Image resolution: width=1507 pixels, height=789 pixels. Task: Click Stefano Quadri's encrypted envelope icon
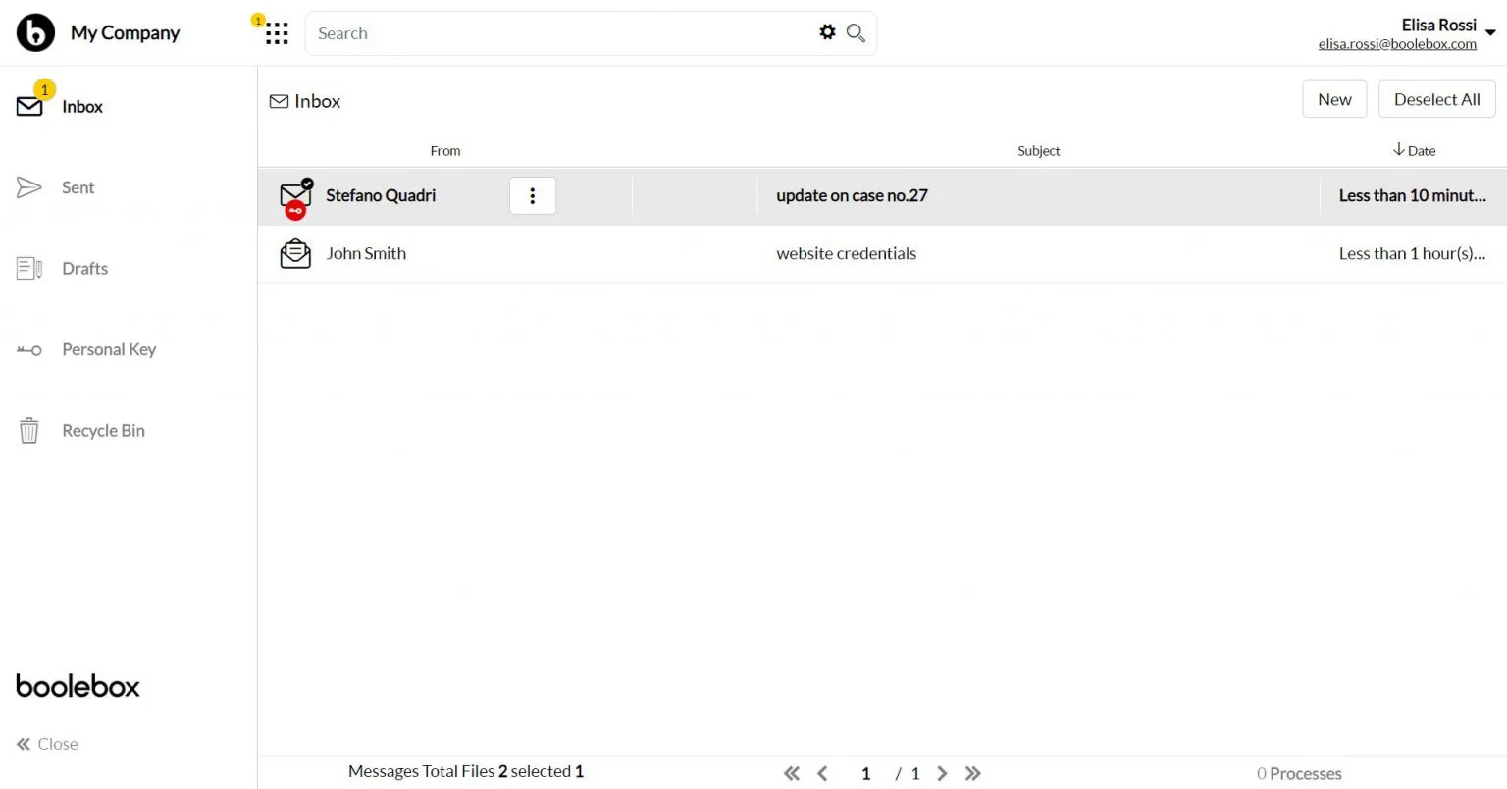pyautogui.click(x=295, y=198)
